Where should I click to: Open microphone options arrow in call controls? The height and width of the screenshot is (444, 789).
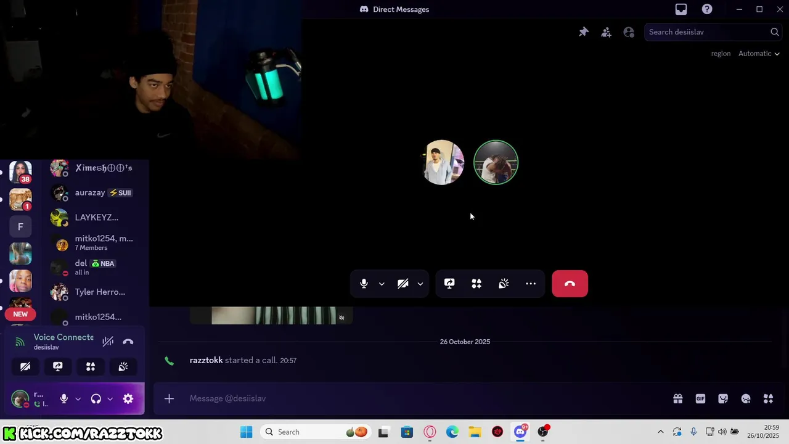[x=382, y=284]
